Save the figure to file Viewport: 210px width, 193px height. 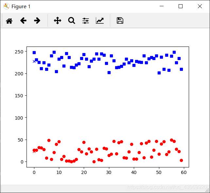(120, 21)
